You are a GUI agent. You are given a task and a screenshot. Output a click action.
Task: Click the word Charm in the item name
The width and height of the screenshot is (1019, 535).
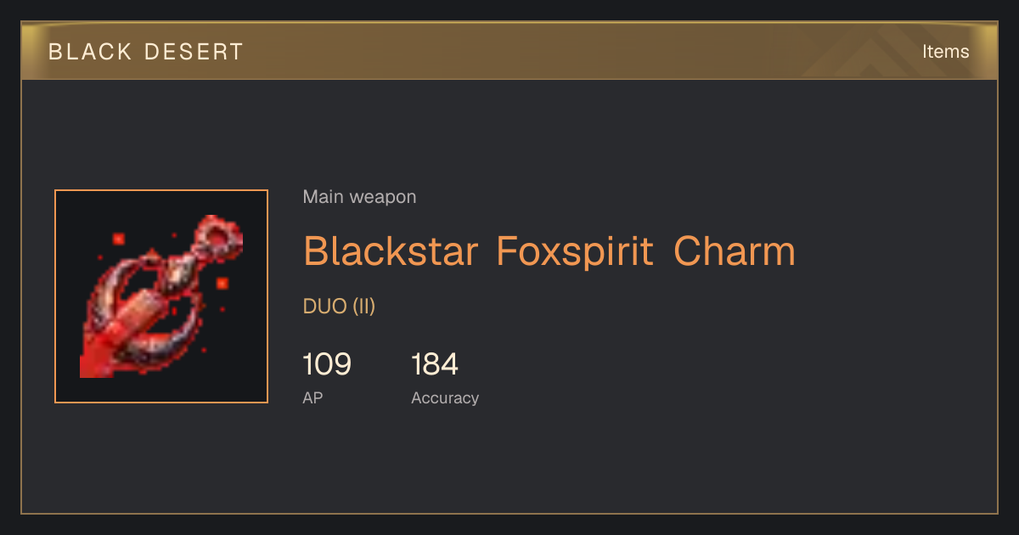coord(735,252)
